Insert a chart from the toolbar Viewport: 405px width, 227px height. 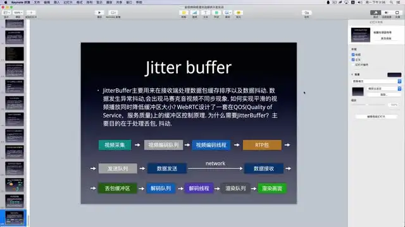[x=194, y=13]
